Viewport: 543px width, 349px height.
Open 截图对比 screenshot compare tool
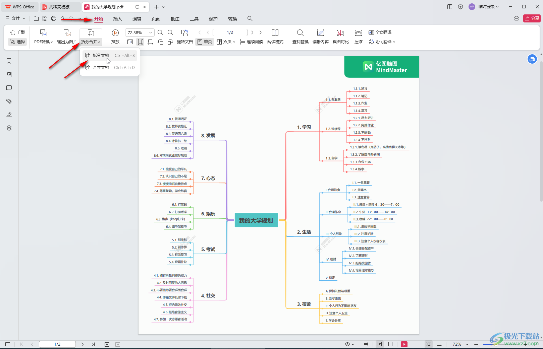341,37
